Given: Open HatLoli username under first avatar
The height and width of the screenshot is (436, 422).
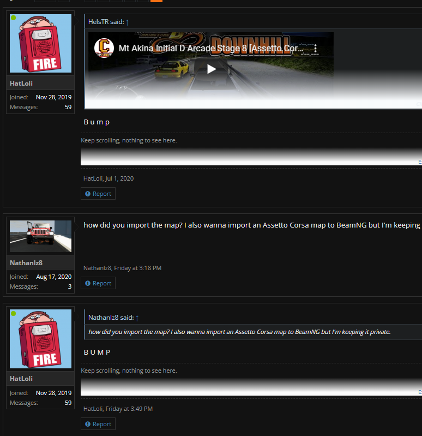Looking at the screenshot, I should pyautogui.click(x=21, y=83).
